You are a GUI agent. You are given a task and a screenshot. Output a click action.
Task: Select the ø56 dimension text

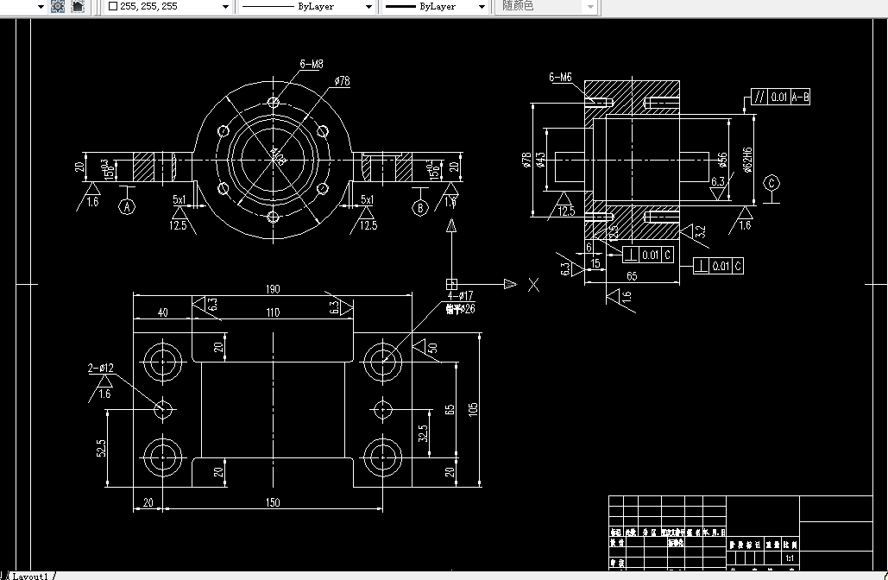pos(722,160)
